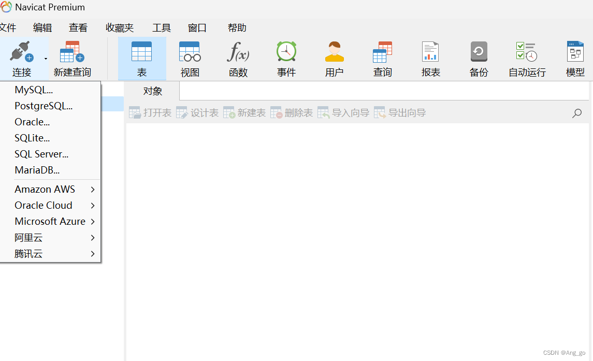Click the 事件 (Events) icon

click(286, 58)
